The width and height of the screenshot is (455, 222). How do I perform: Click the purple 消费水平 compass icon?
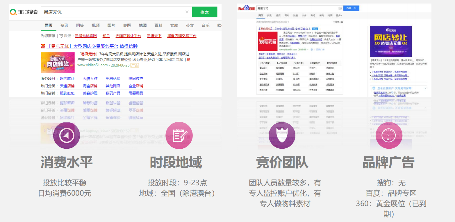(x=67, y=135)
